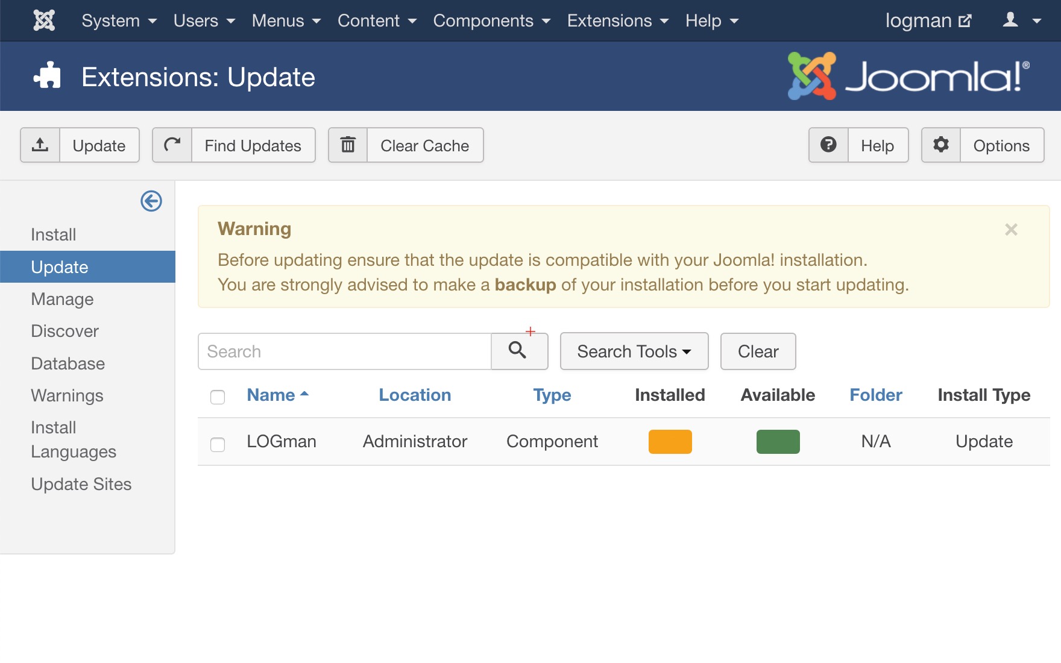Click the green Available version badge
This screenshot has width=1061, height=663.
coord(778,442)
